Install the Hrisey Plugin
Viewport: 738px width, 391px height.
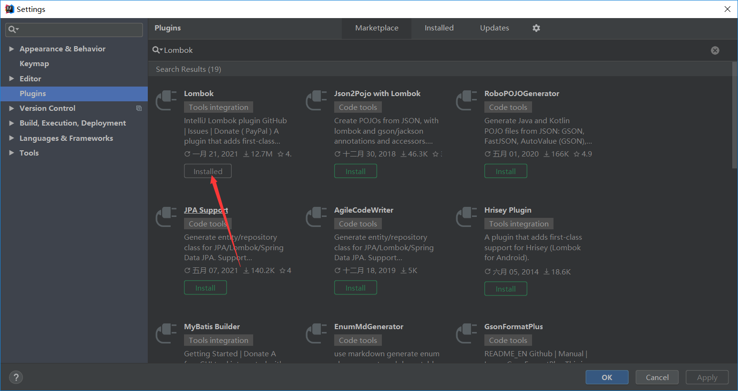(x=506, y=289)
